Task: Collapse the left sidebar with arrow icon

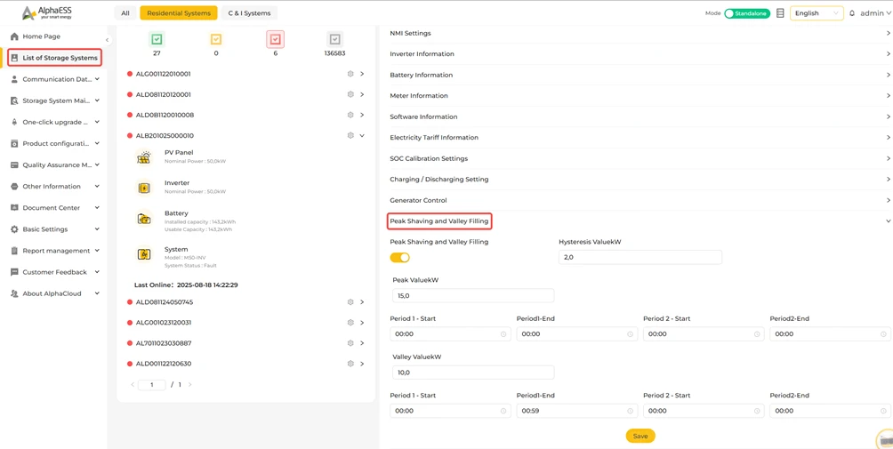Action: (107, 40)
